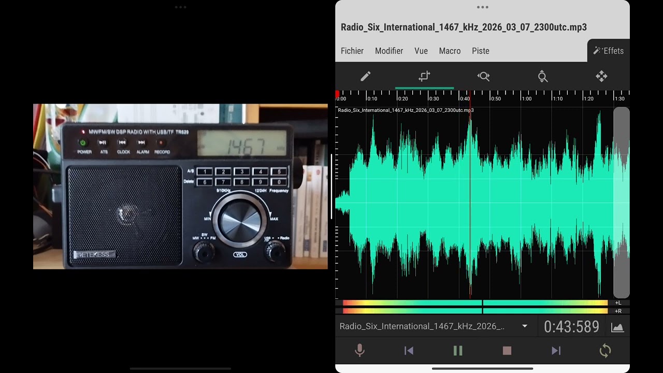The height and width of the screenshot is (373, 663).
Task: Select the pencil edit tool
Action: point(365,77)
